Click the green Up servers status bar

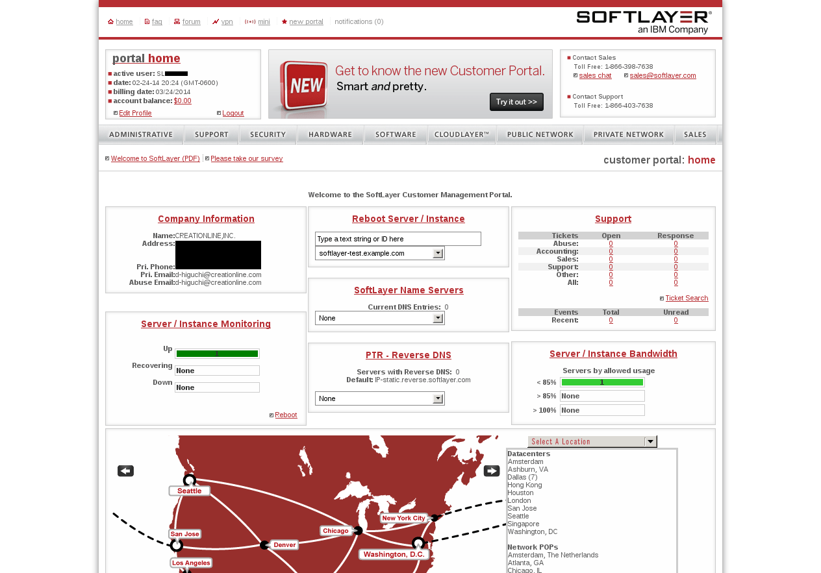pyautogui.click(x=217, y=354)
